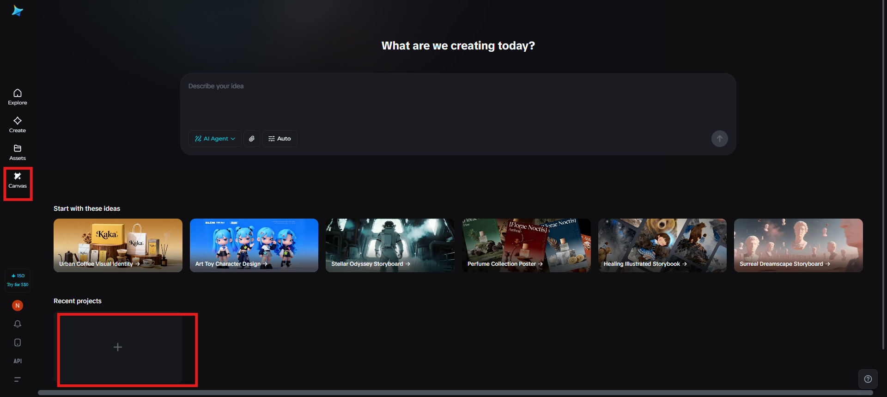Open Stellar Odyssey Storyboard idea
Screen dimensions: 887x397
coord(390,245)
